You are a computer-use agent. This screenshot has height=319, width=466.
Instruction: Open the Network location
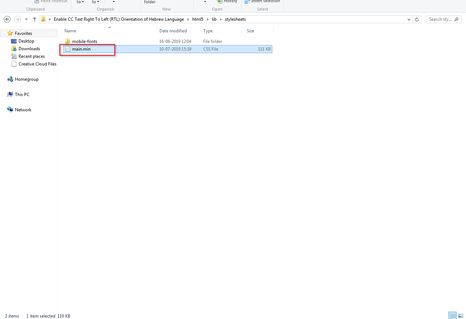pos(23,110)
